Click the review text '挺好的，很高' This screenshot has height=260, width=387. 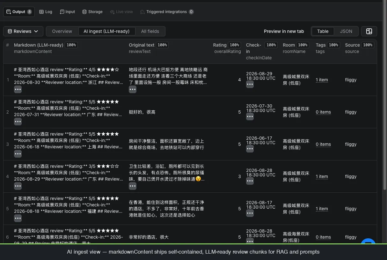click(142, 112)
